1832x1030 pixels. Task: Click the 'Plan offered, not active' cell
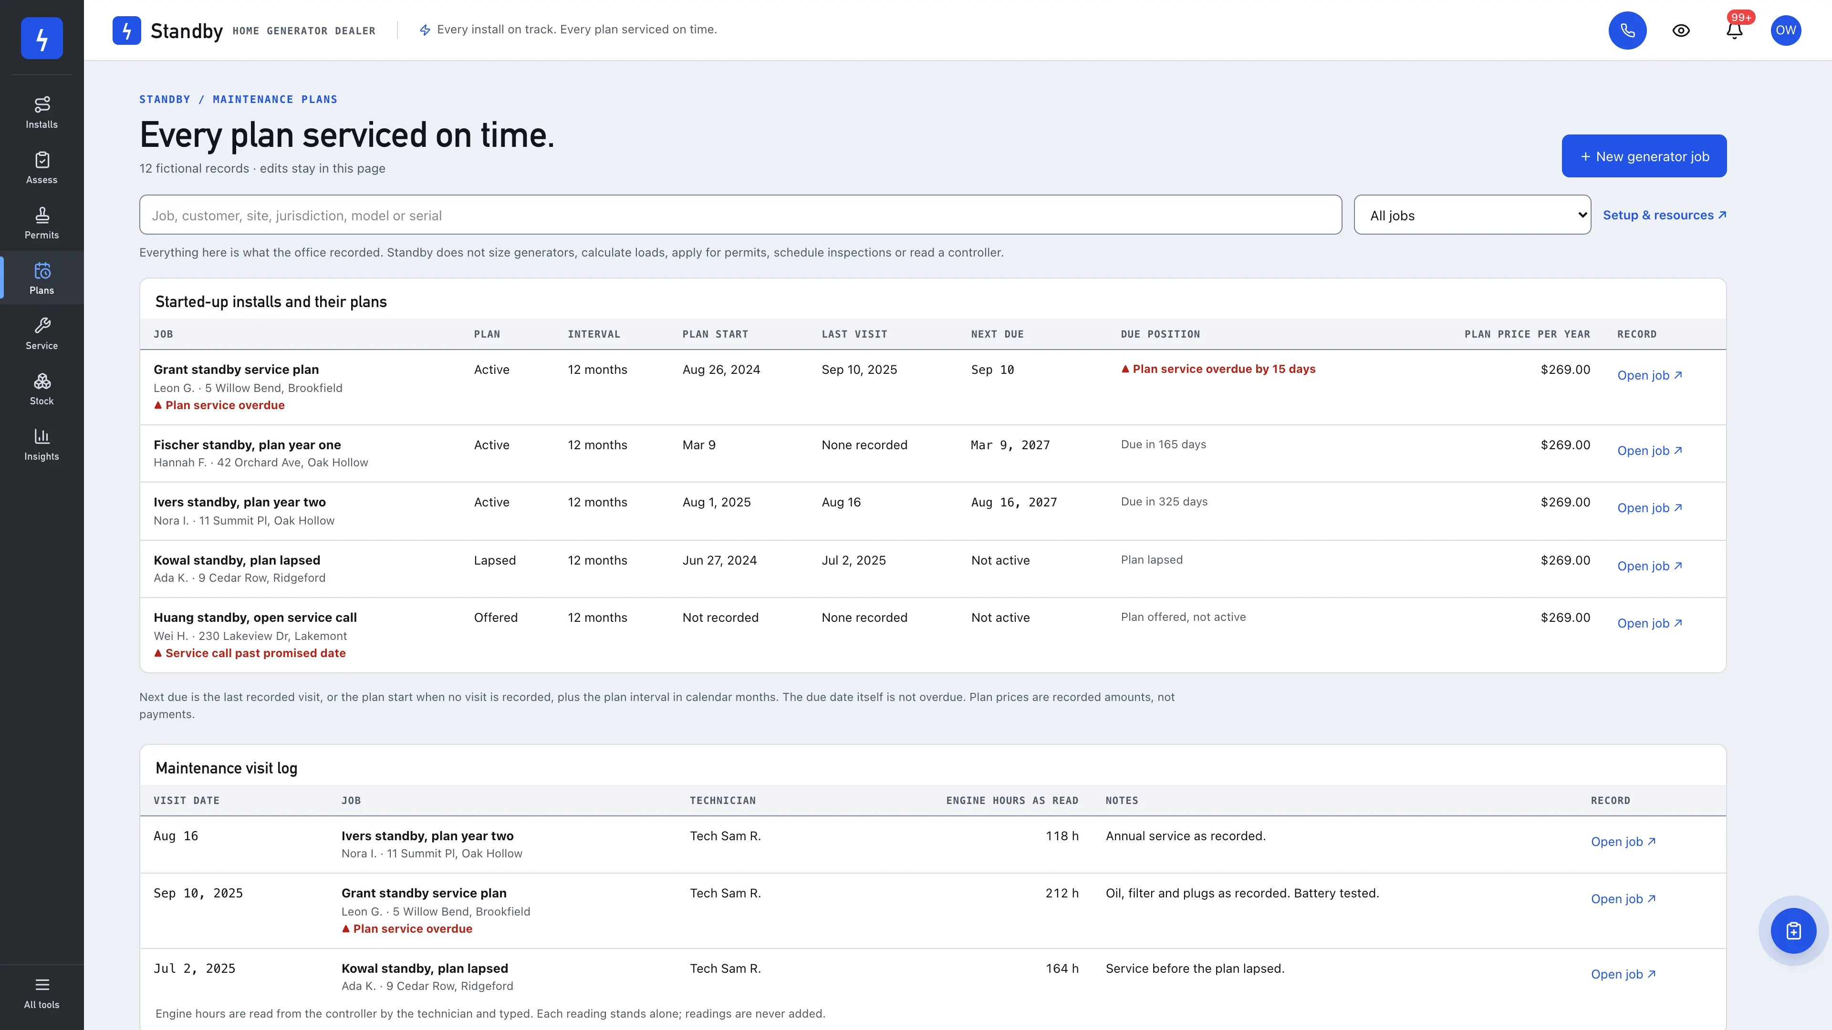tap(1183, 617)
